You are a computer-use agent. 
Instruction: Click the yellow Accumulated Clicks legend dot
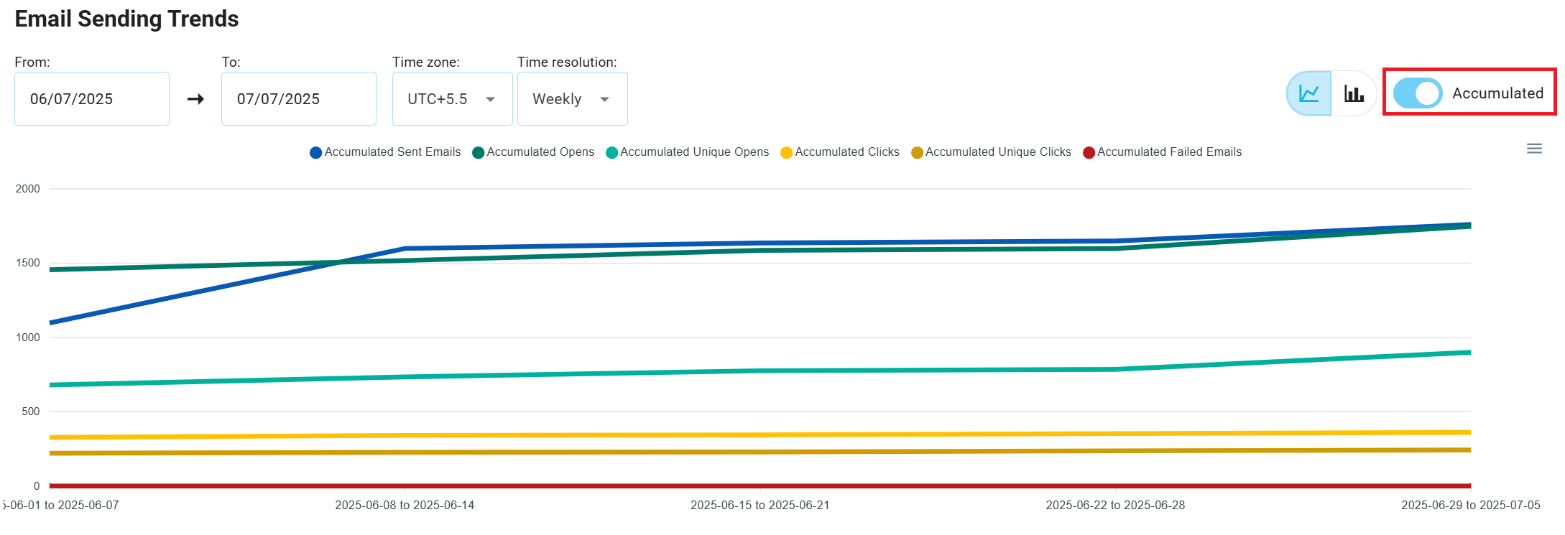(786, 153)
